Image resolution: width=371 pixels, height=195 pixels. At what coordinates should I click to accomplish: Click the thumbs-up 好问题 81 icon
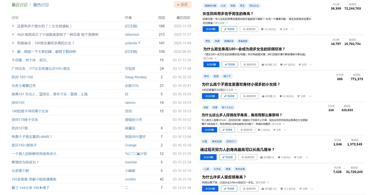(262, 157)
